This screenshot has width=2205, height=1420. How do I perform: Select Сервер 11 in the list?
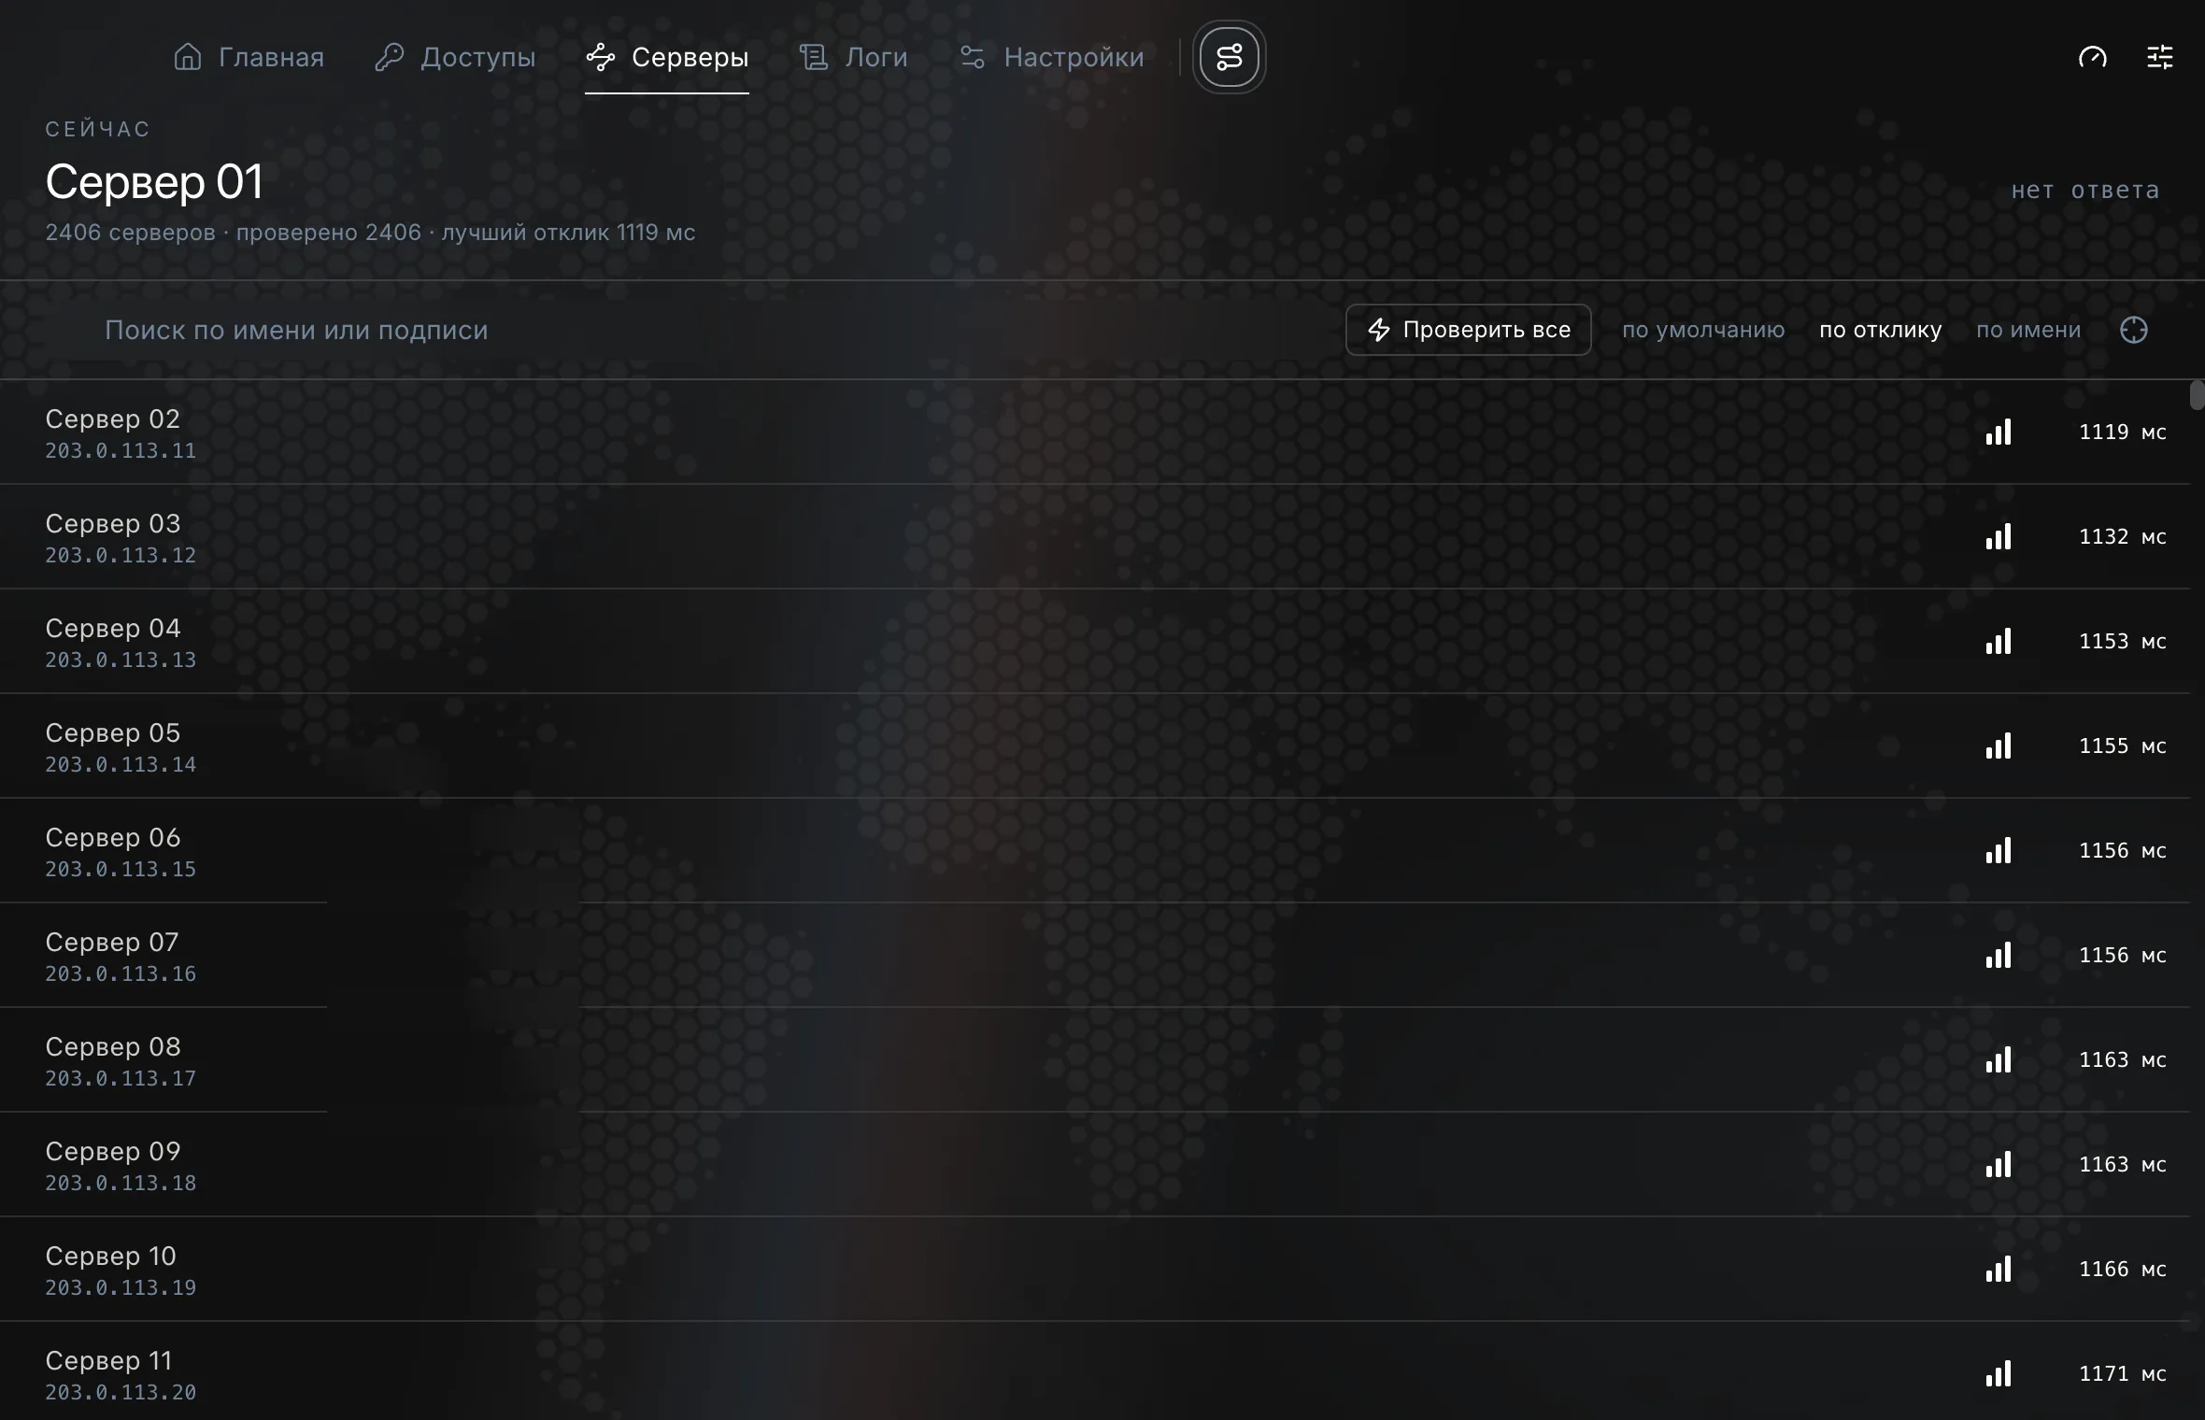1095,1371
